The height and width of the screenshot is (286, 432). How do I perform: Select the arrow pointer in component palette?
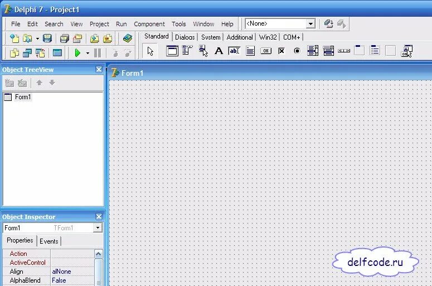point(150,51)
